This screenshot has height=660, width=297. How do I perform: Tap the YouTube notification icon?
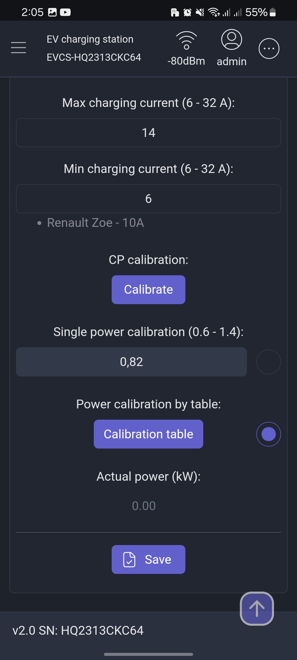pos(65,12)
